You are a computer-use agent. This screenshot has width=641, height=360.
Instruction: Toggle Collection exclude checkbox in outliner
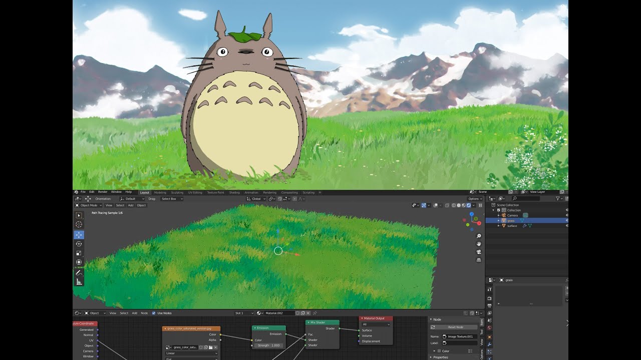point(499,210)
